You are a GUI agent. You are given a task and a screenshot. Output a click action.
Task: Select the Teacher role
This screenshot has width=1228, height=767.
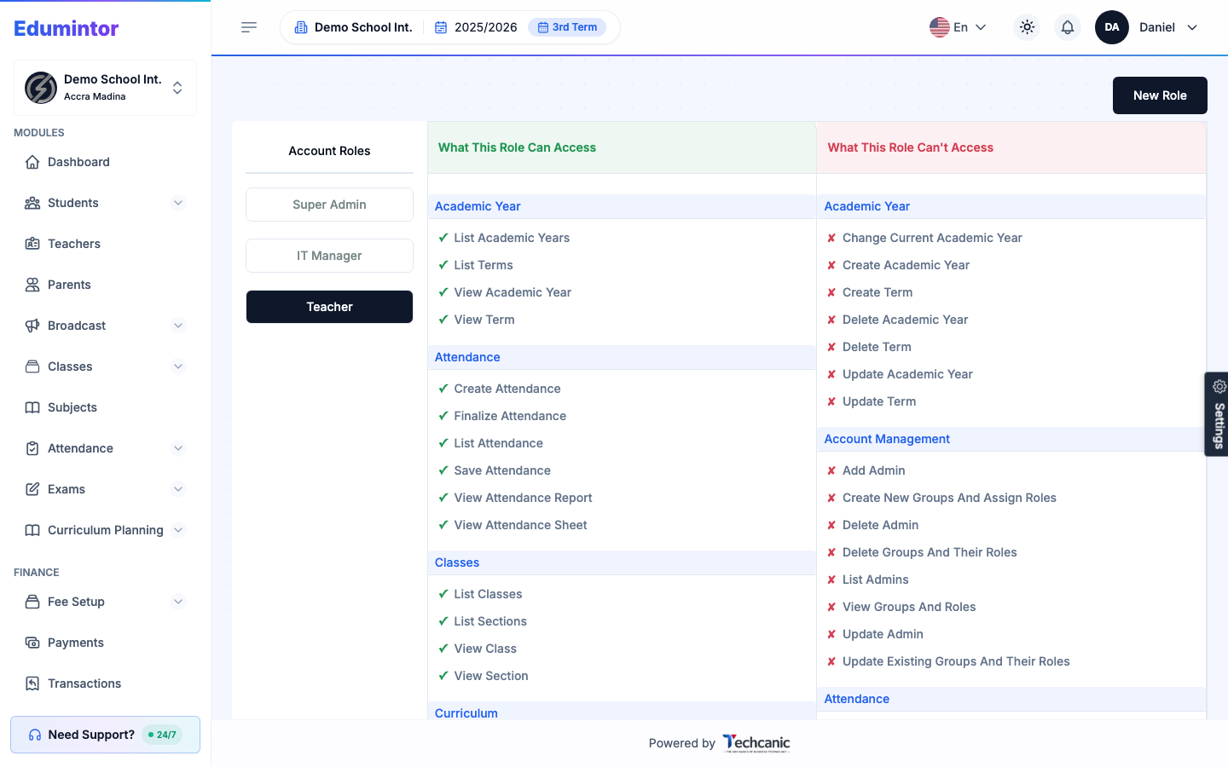329,307
